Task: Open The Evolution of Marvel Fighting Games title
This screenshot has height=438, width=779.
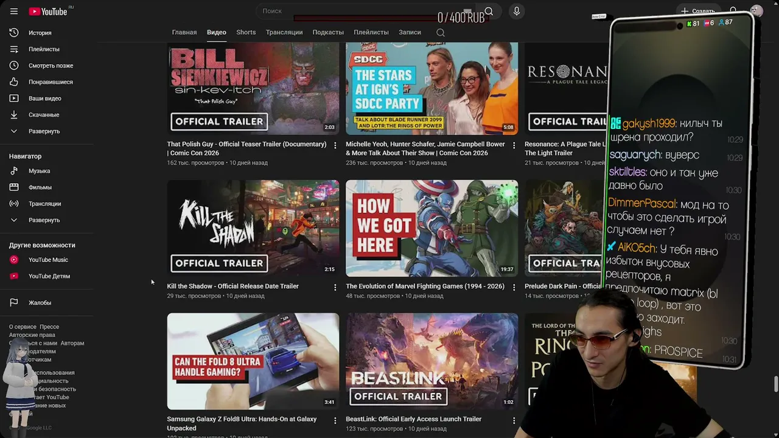Action: (425, 286)
